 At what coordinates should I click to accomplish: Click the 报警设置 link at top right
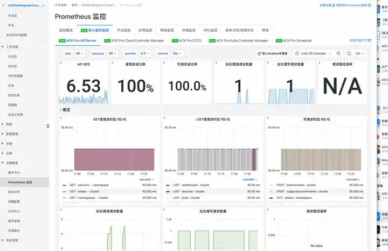327,5
